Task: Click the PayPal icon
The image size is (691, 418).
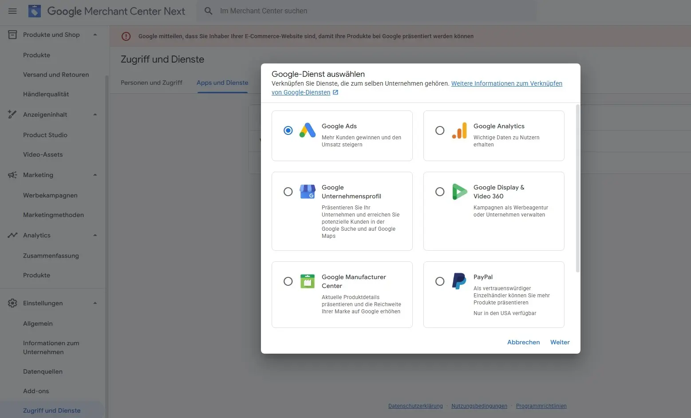Action: click(459, 281)
